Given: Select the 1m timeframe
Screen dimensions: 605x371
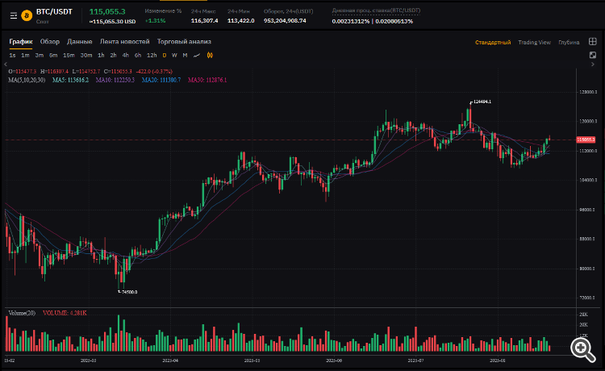Looking at the screenshot, I should [x=25, y=56].
